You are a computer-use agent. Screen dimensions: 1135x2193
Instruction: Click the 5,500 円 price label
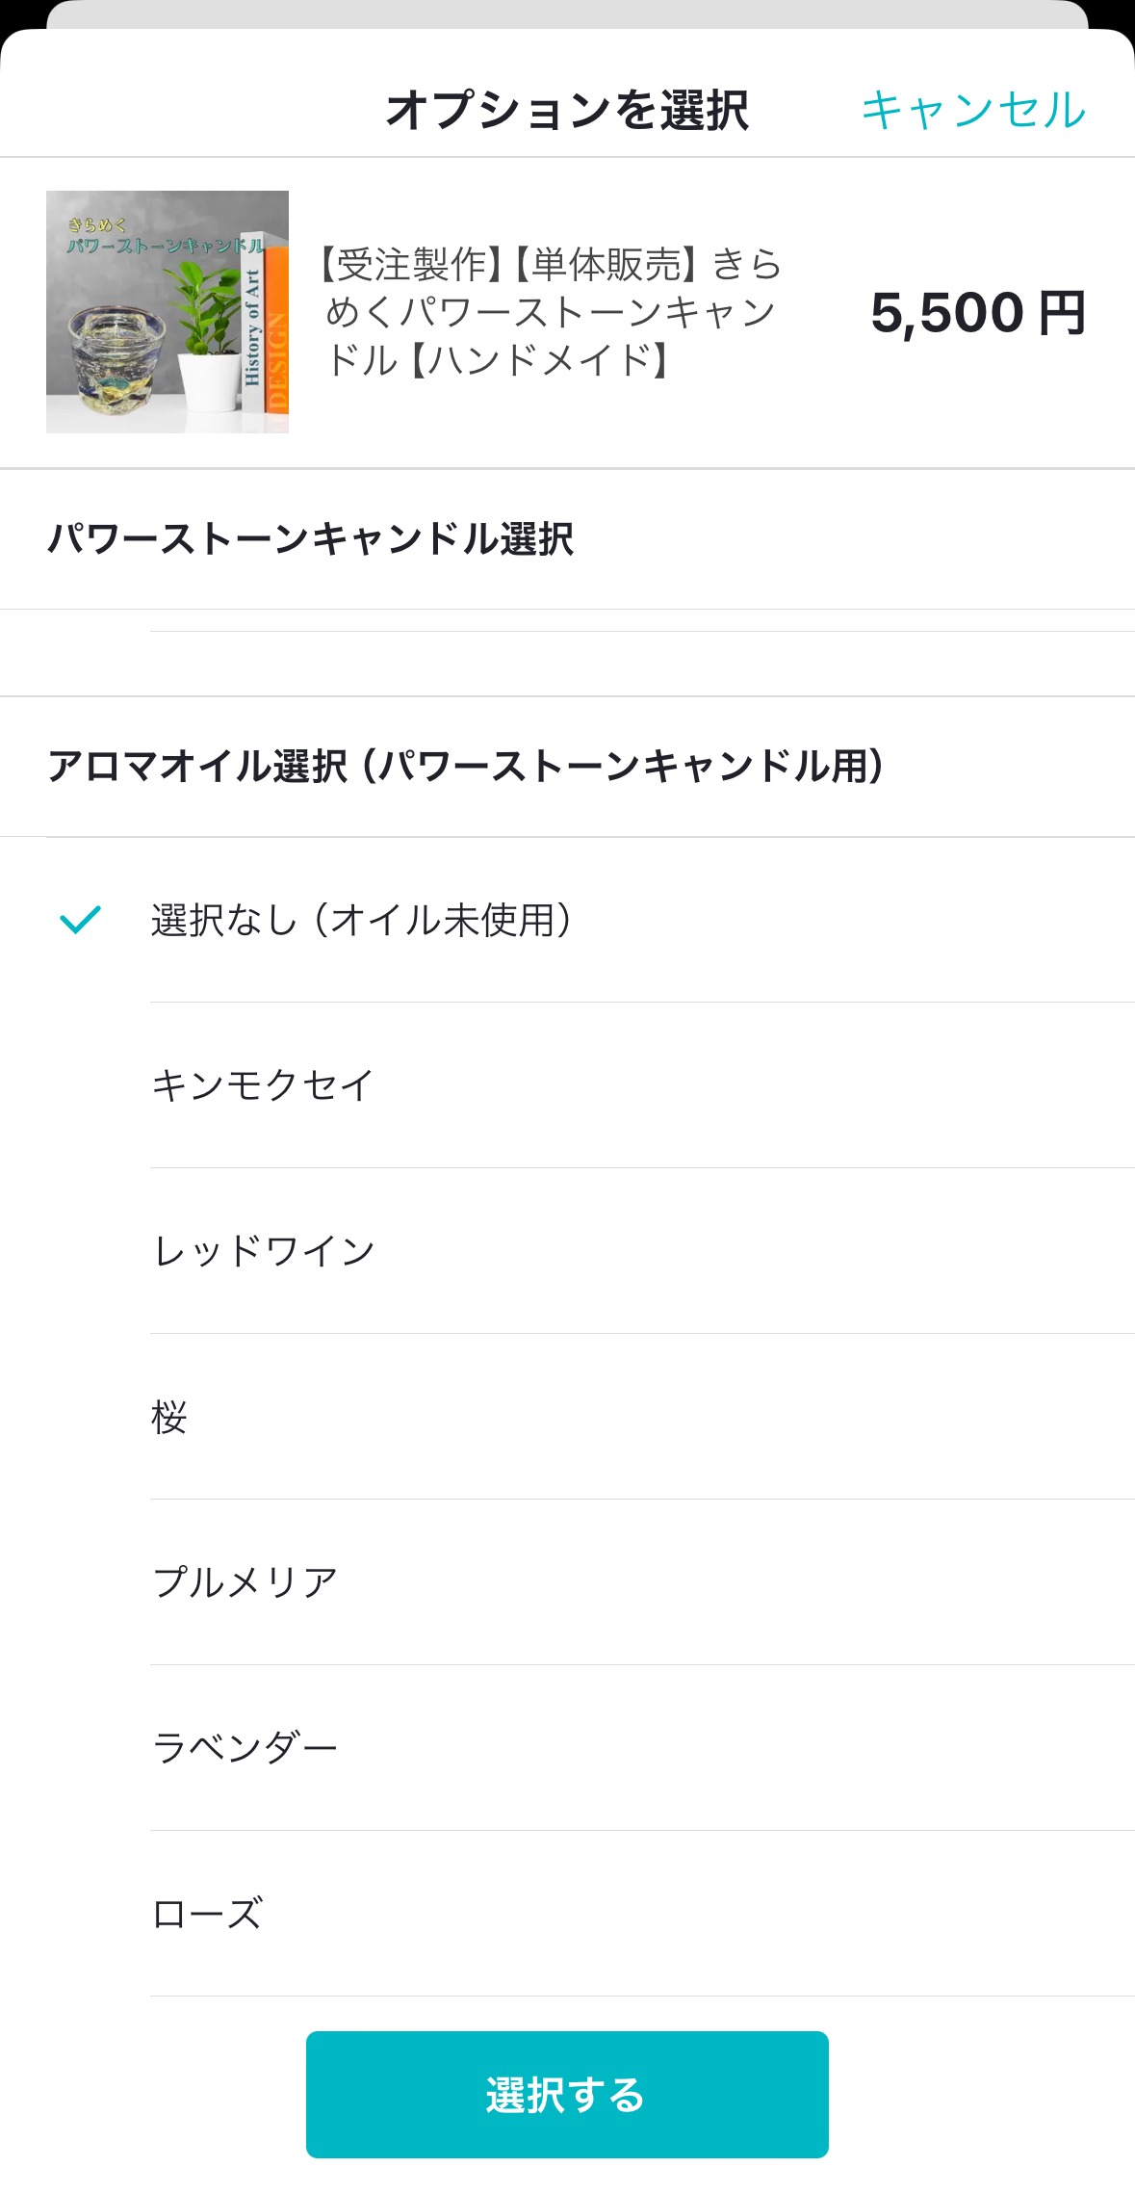point(978,313)
